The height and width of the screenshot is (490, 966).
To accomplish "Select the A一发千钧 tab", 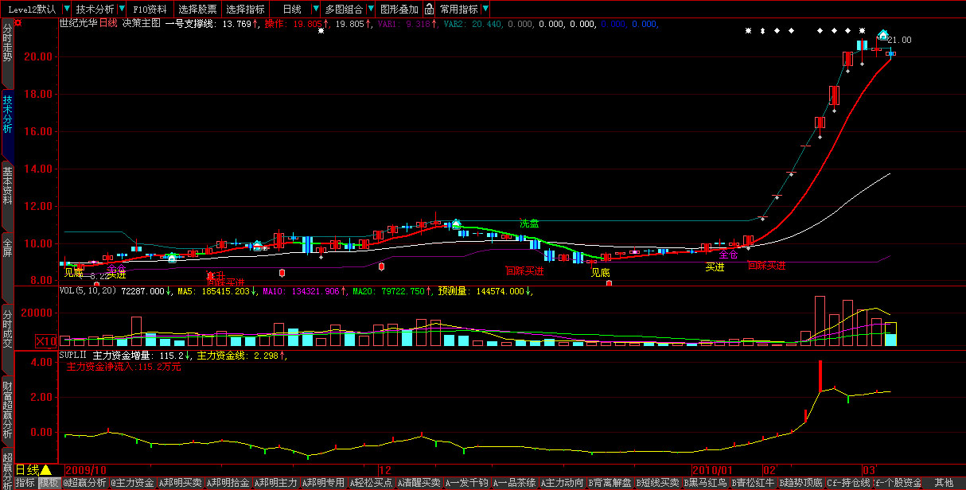I will (466, 483).
